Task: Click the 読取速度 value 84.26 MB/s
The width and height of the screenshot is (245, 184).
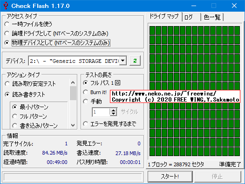Action: pos(54,153)
